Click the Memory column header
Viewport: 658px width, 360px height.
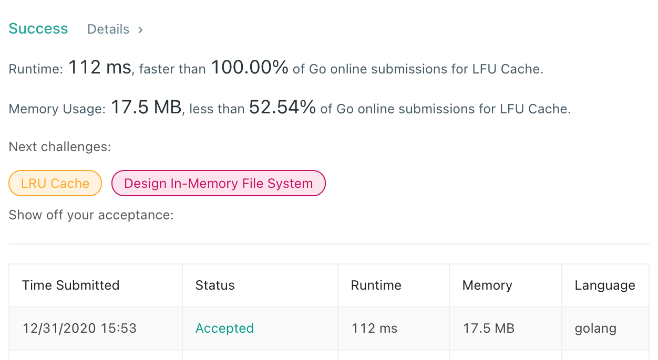487,285
